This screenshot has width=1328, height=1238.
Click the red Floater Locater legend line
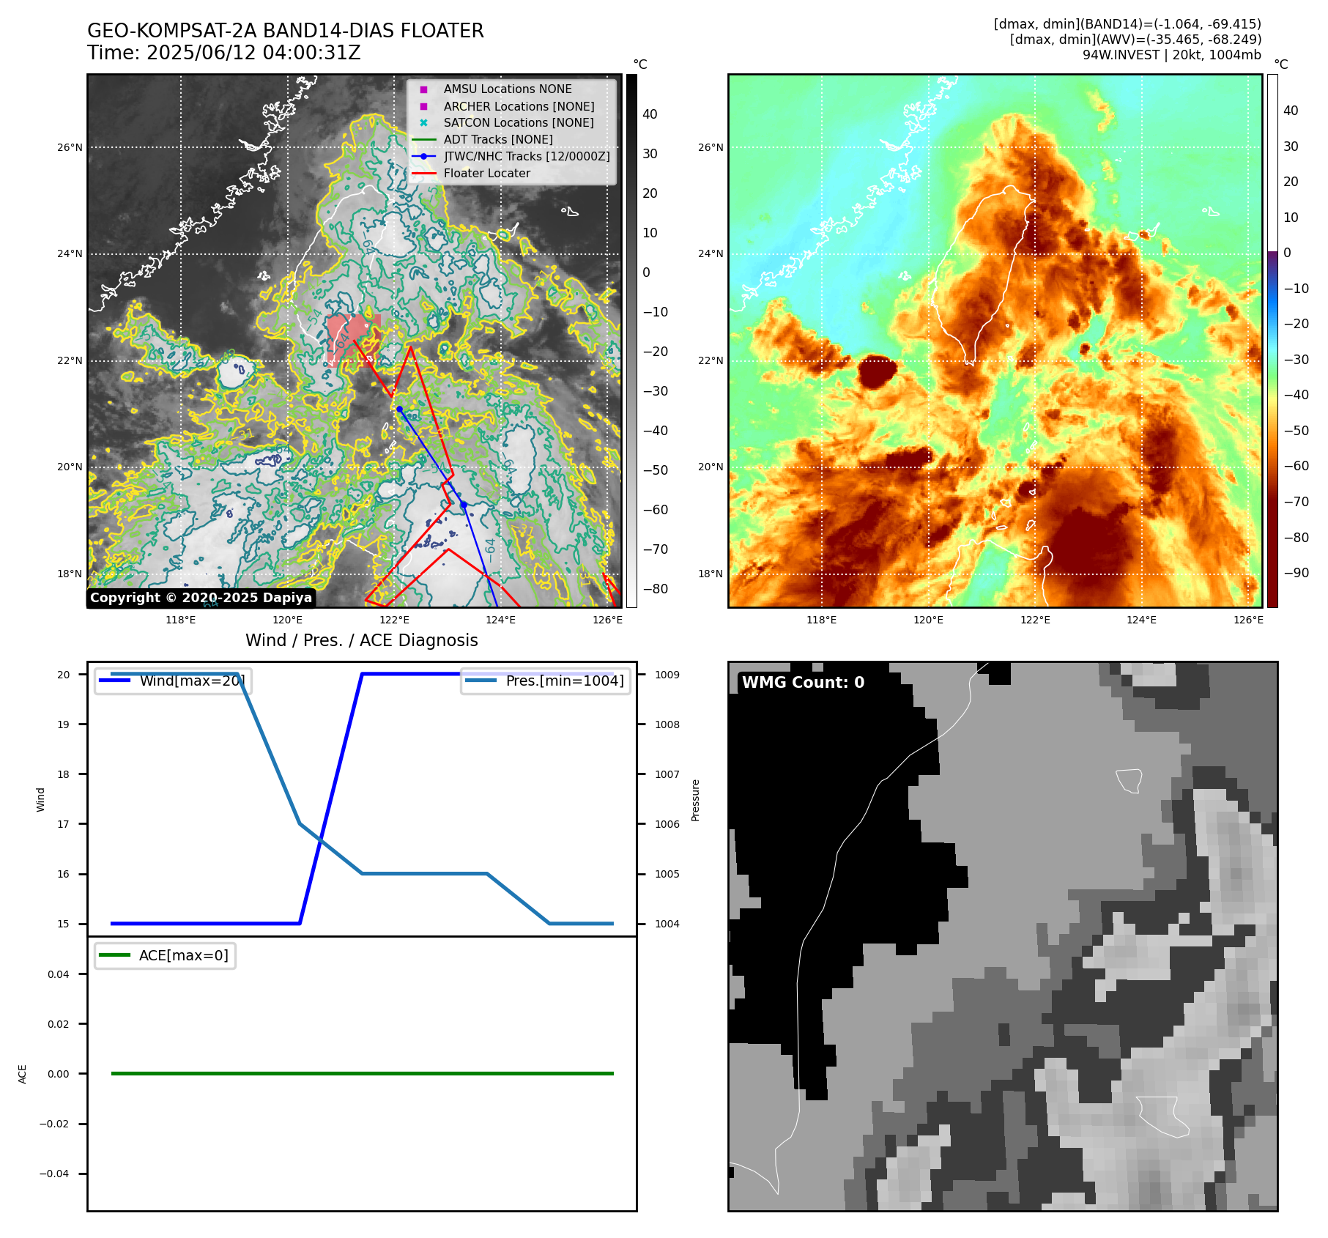coord(423,174)
